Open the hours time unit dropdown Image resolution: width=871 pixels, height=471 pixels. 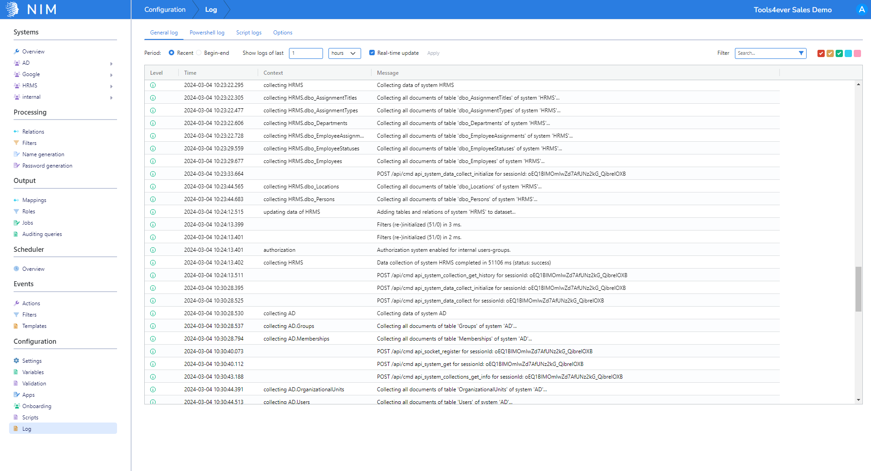[344, 53]
